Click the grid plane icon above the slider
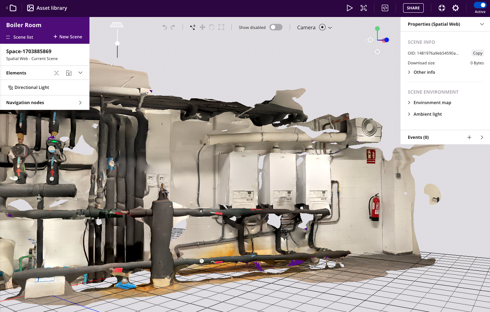The height and width of the screenshot is (312, 490). (x=117, y=25)
